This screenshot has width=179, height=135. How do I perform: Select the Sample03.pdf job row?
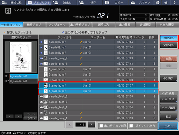click(x=99, y=42)
